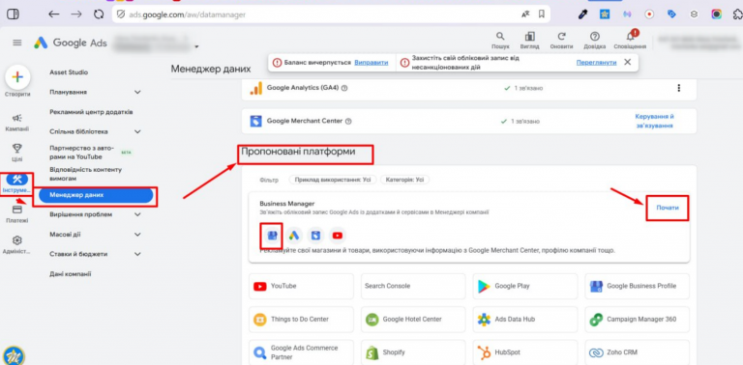Open the account selector dropdown arrow
The image size is (743, 365).
coord(196,46)
